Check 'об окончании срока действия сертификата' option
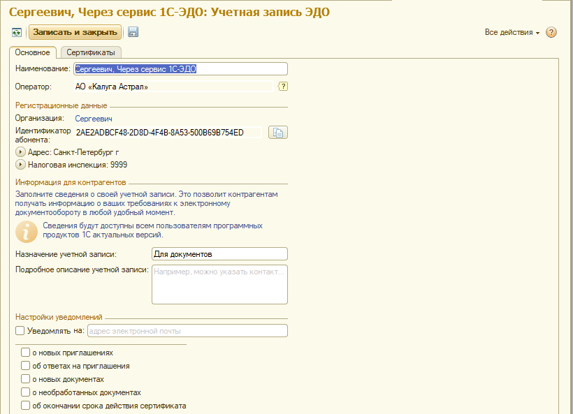573x414 pixels. 26,406
